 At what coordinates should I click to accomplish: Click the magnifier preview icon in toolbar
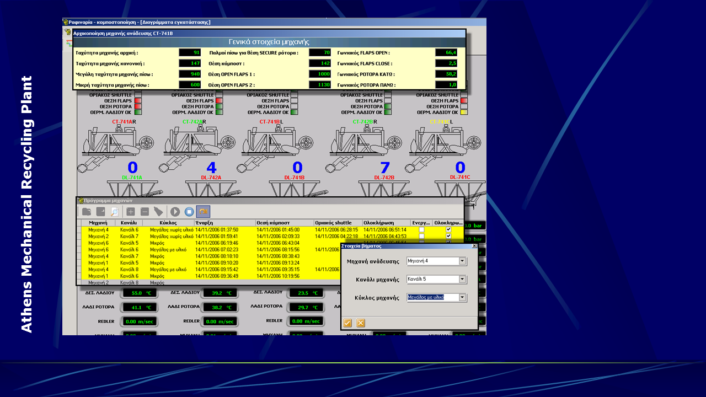point(114,212)
